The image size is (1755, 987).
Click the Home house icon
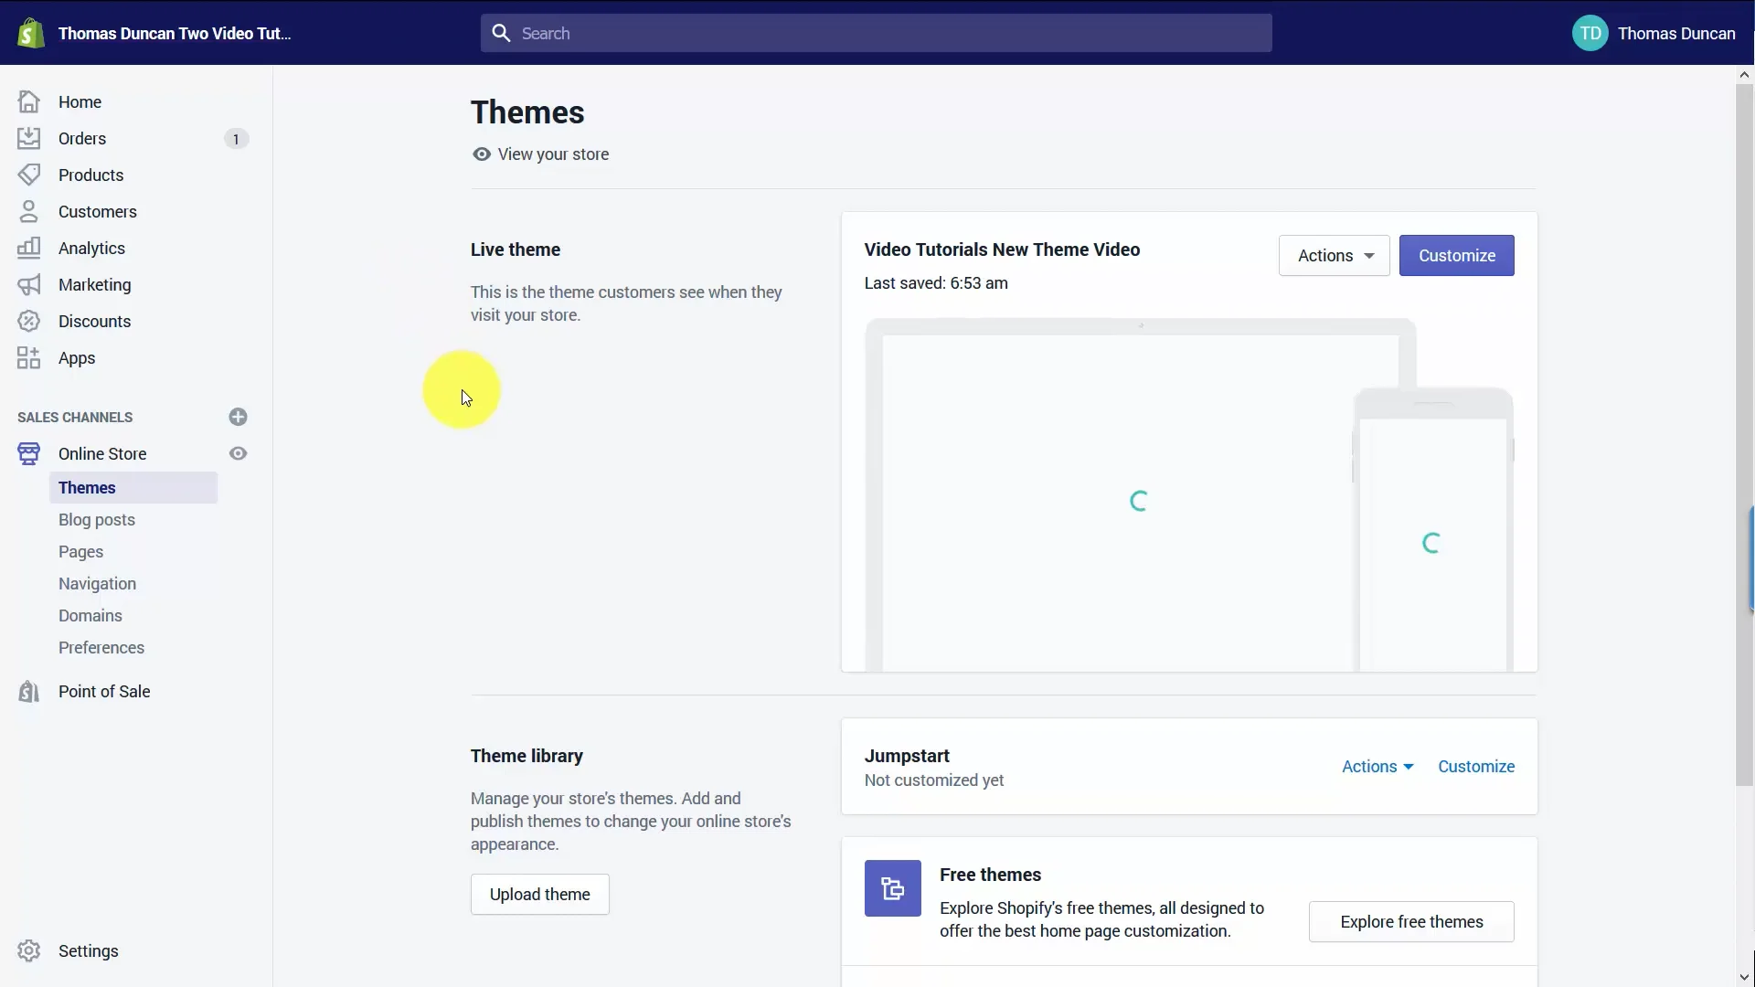[x=29, y=101]
